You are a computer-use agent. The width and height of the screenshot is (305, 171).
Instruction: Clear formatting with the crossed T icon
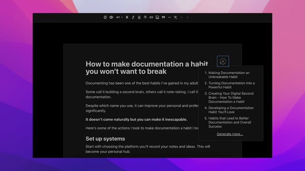tap(175, 17)
